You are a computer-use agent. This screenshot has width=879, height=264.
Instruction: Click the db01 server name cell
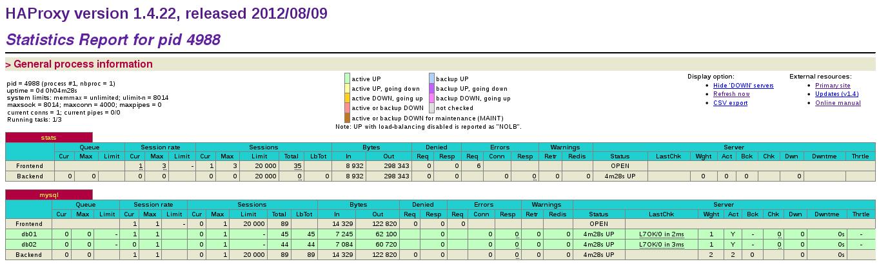[30, 234]
